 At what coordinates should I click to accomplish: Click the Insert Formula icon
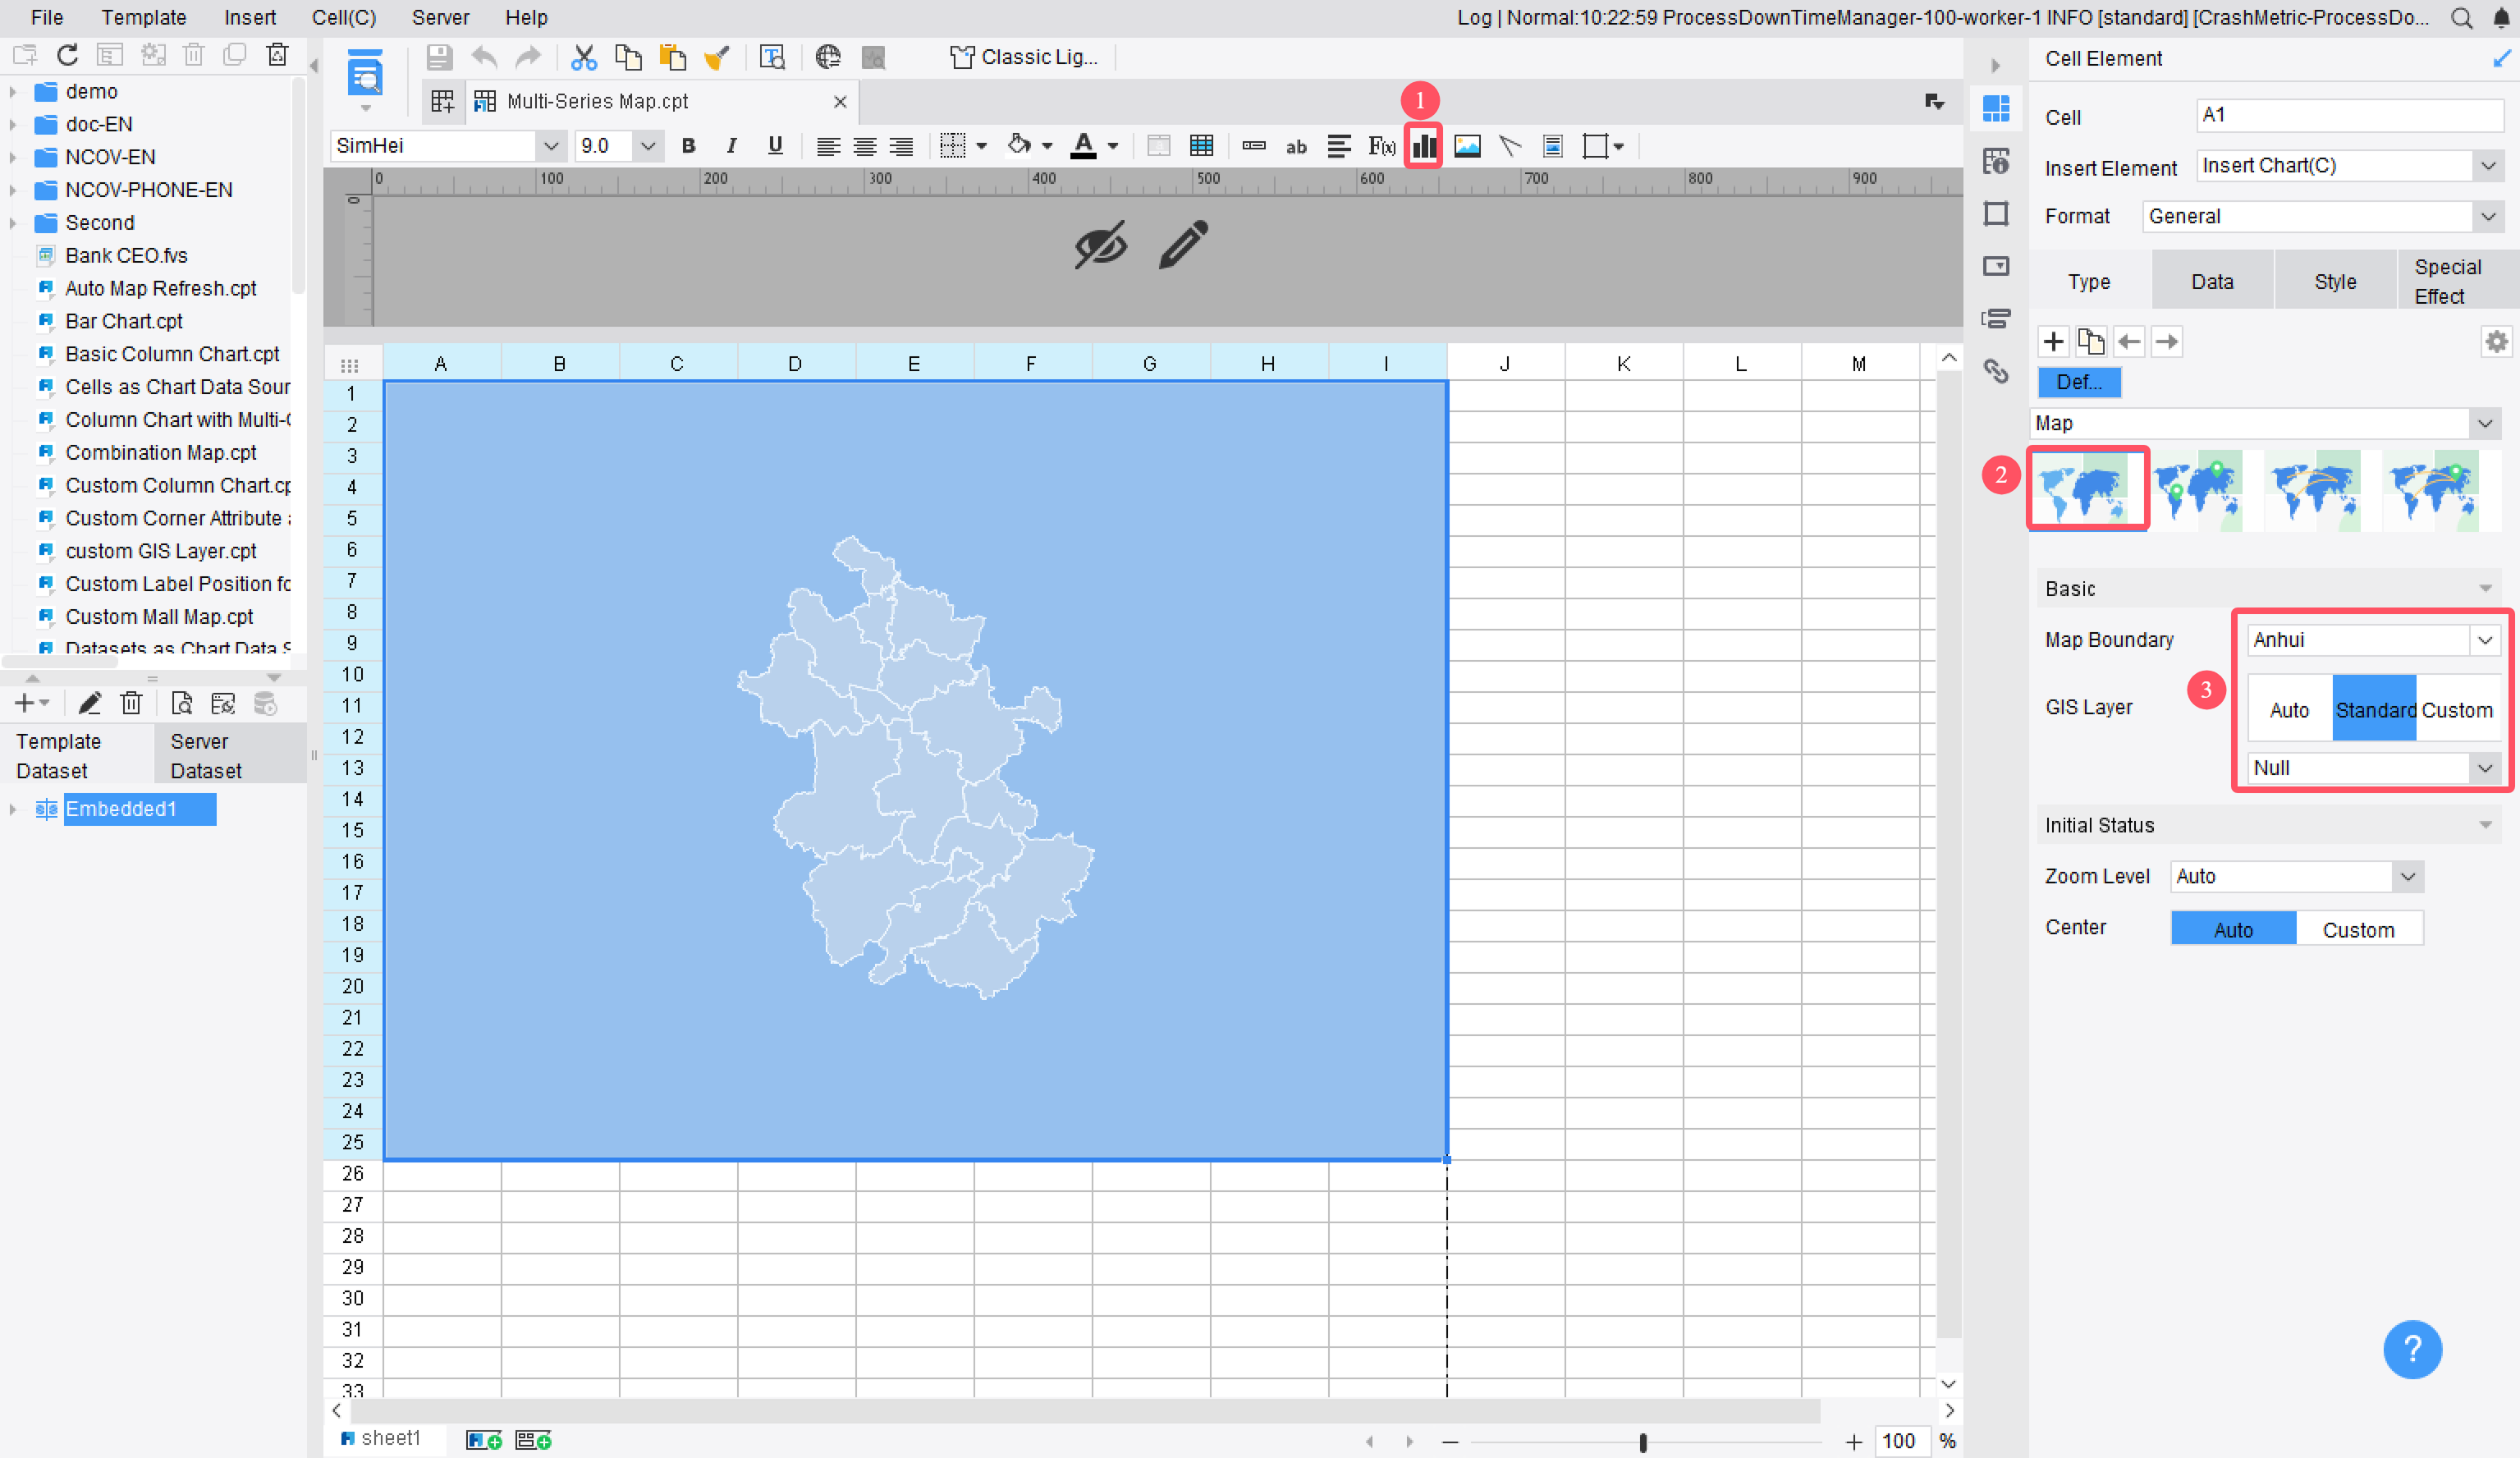[1381, 146]
